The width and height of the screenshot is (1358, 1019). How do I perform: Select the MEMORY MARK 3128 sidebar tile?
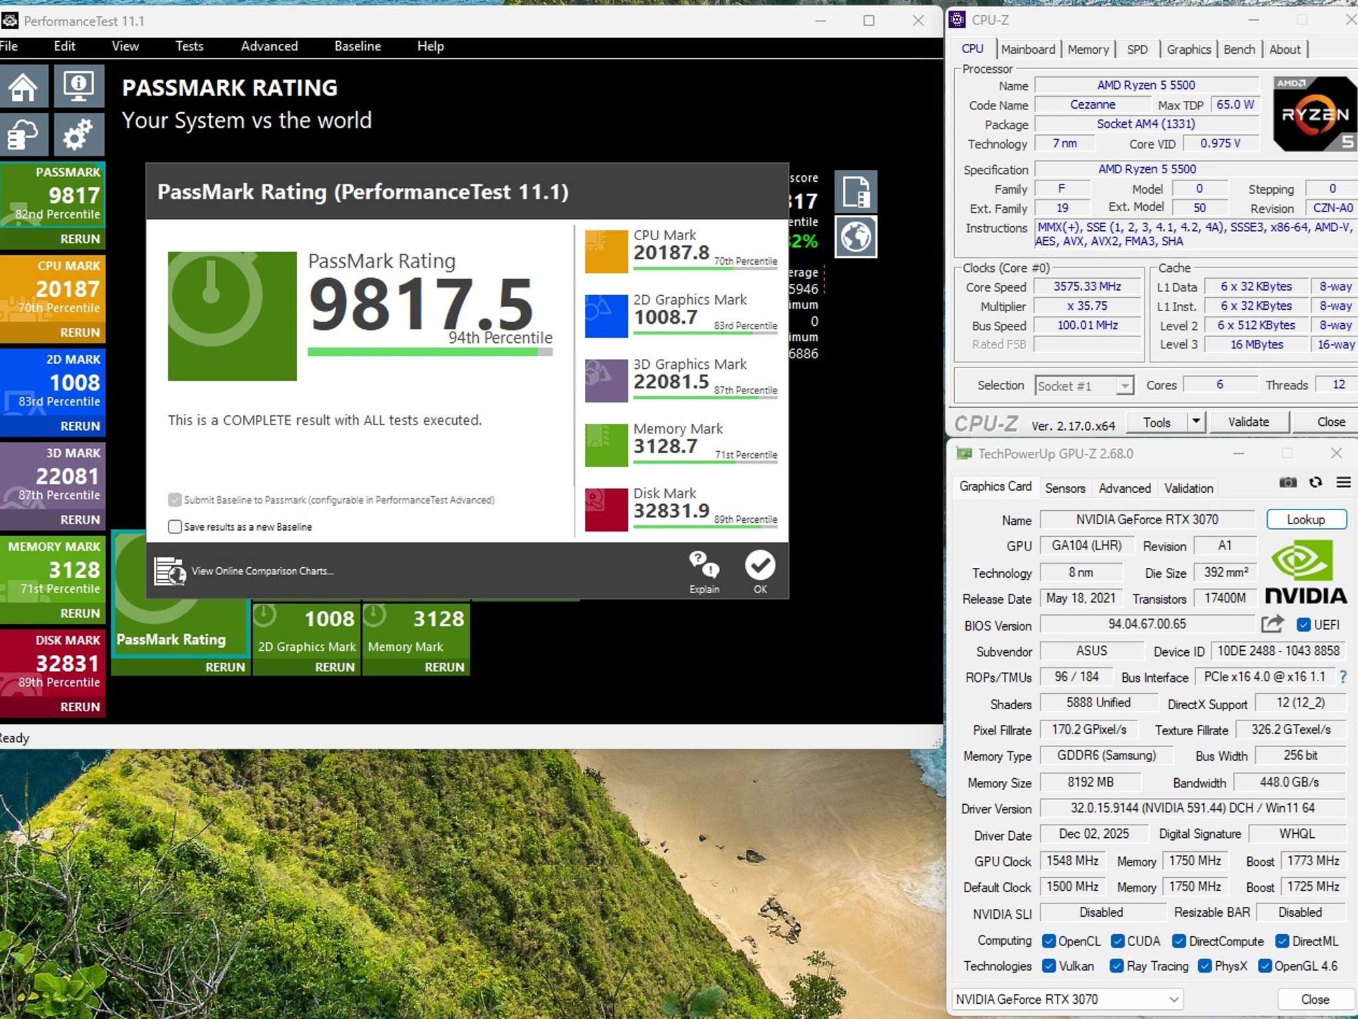coord(52,569)
